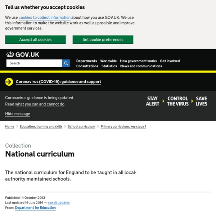216x216 pixels.
Task: Select Get involved in header navigation
Action: tap(170, 61)
